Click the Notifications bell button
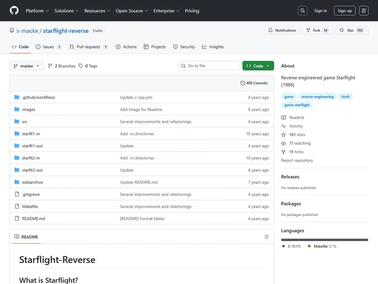Screen dimensions: 378x284 [x=282, y=30]
